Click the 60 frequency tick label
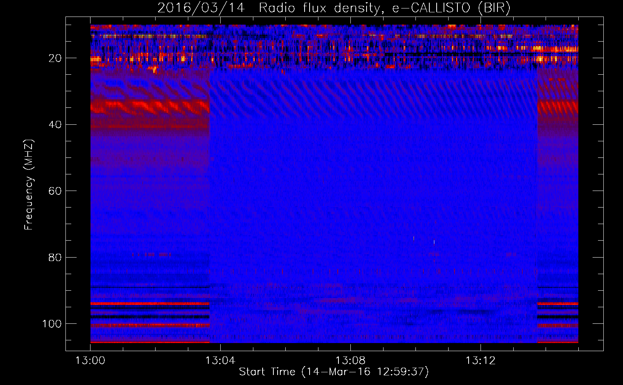This screenshot has width=623, height=385. click(55, 191)
